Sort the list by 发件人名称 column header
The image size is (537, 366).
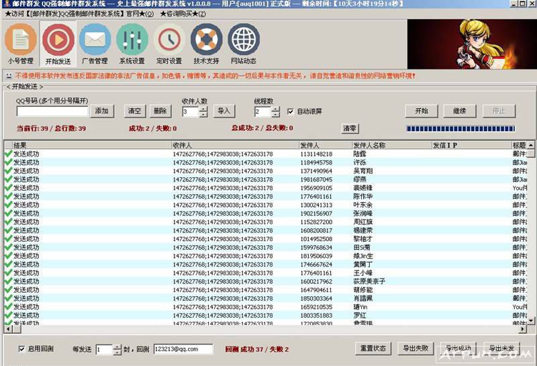389,145
